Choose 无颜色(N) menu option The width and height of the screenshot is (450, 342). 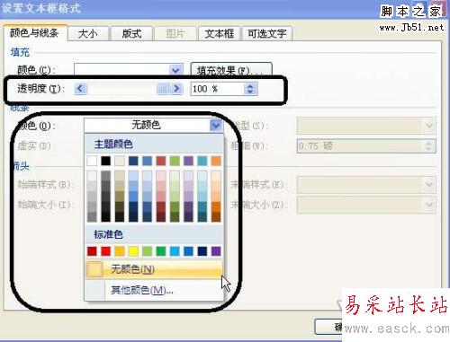point(154,269)
